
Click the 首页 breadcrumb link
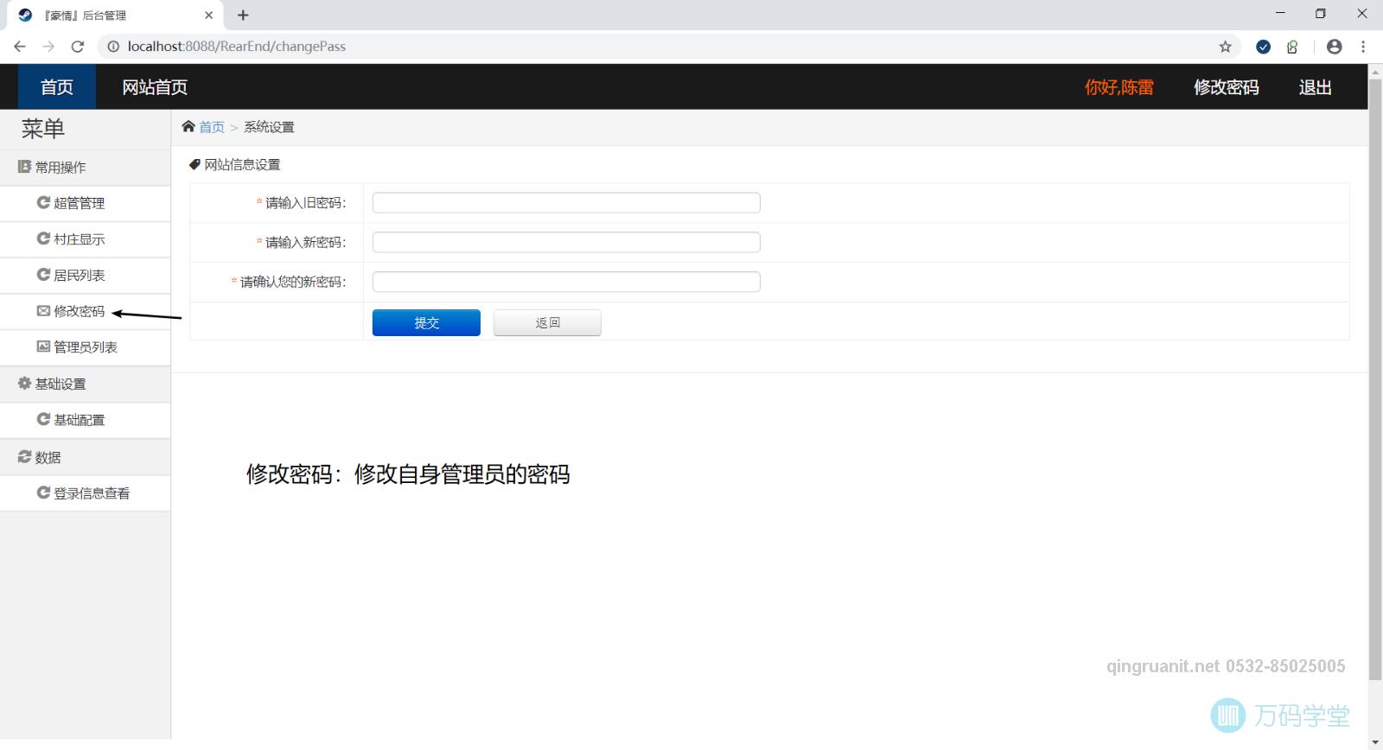click(x=212, y=127)
